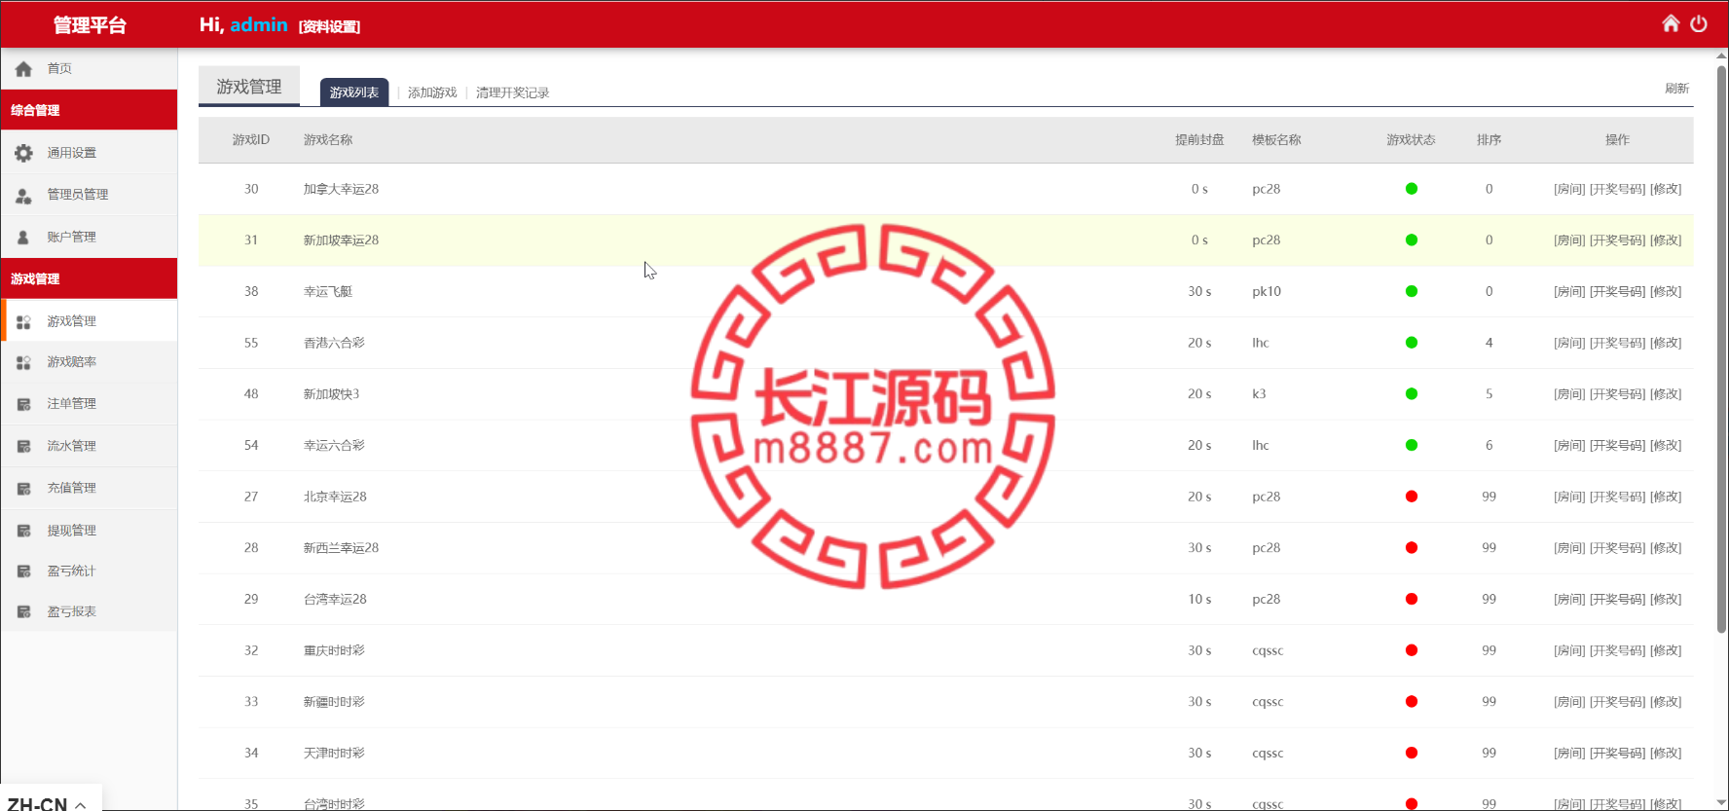Viewport: 1729px width, 811px height.
Task: Open 通用设置 in the sidebar
Action: [89, 153]
